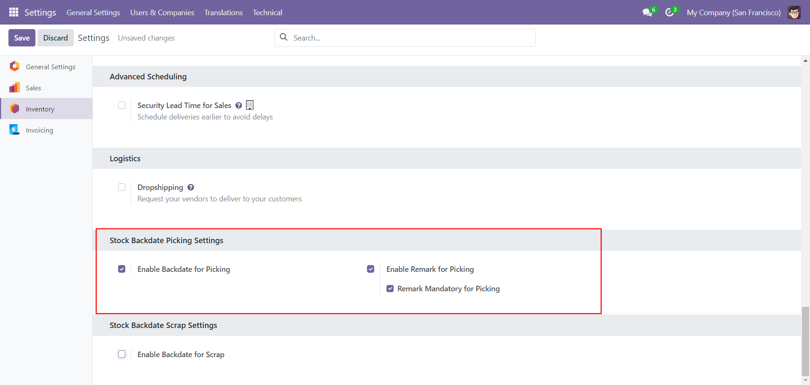Screen dimensions: 810x385
Task: Open the activities clock icon
Action: [x=669, y=13]
